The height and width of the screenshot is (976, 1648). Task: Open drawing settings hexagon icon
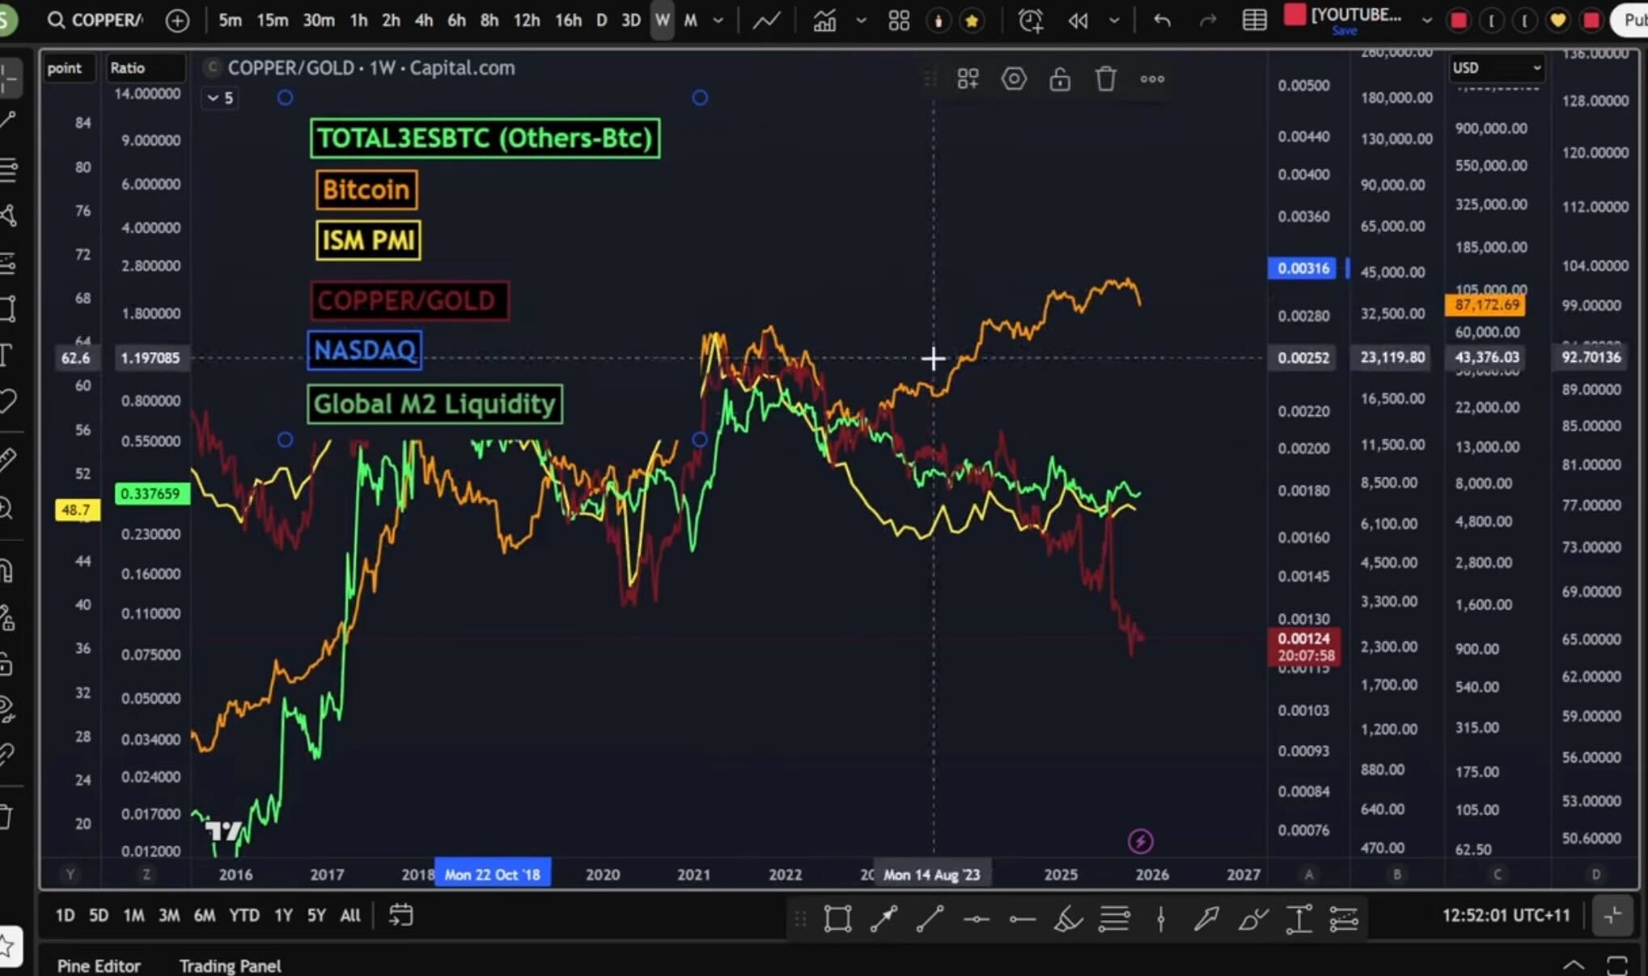point(1014,79)
